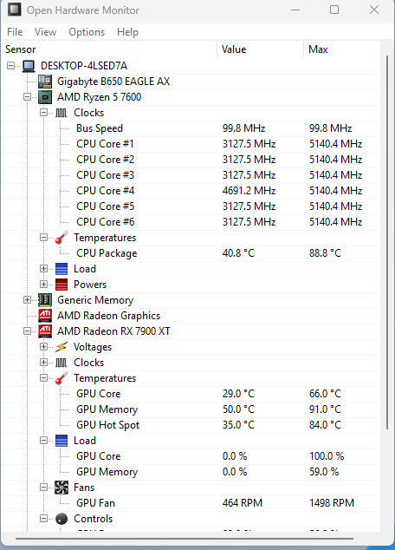Image resolution: width=395 pixels, height=550 pixels.
Task: Click the 4691.2 MHz value
Action: 249,191
